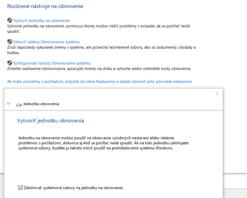Image resolution: width=247 pixels, height=198 pixels.
Task: Click the Rozšírené nástroje na obnovenie heading
Action: (x=45, y=6)
